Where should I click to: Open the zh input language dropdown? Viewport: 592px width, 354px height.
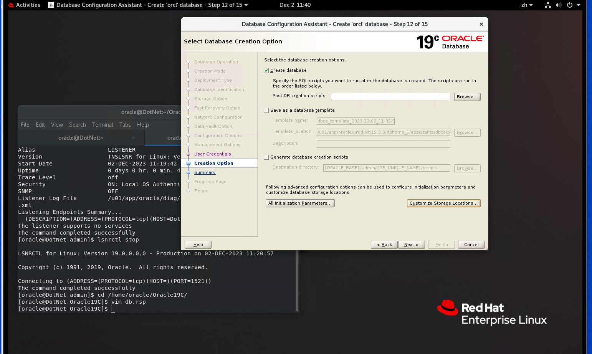[x=527, y=5]
